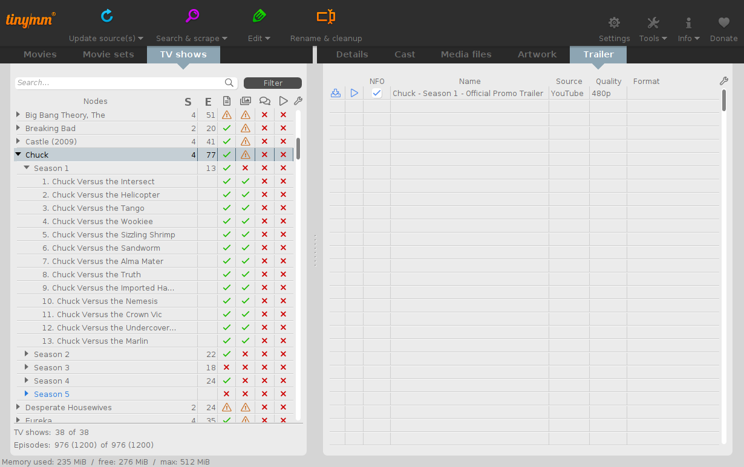
Task: Open the Details tab
Action: (x=352, y=54)
